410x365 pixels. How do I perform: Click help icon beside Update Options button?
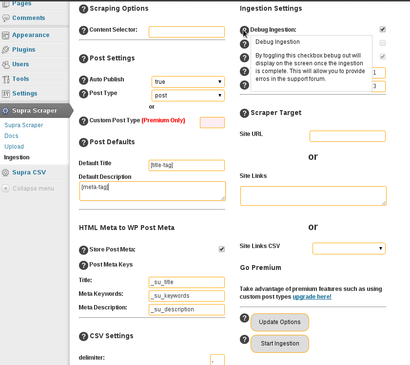click(x=244, y=318)
